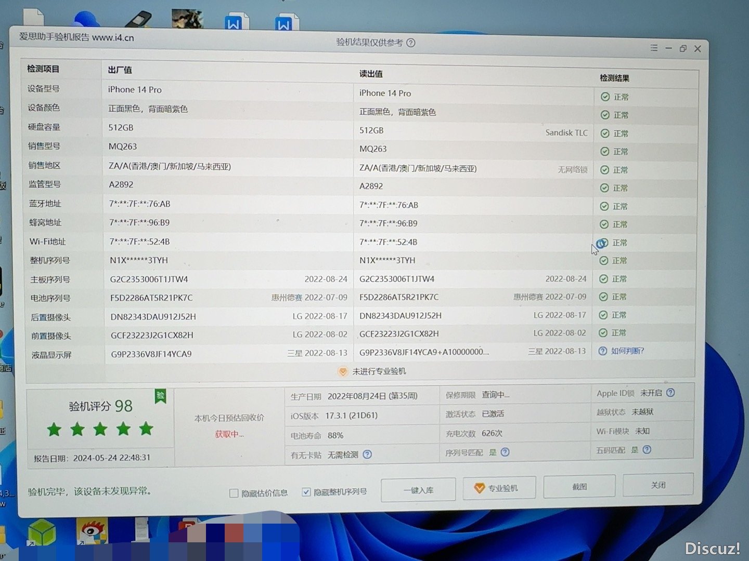Click the F5D2286AT5R21PK7C read-out cell
The width and height of the screenshot is (749, 561).
(x=399, y=297)
